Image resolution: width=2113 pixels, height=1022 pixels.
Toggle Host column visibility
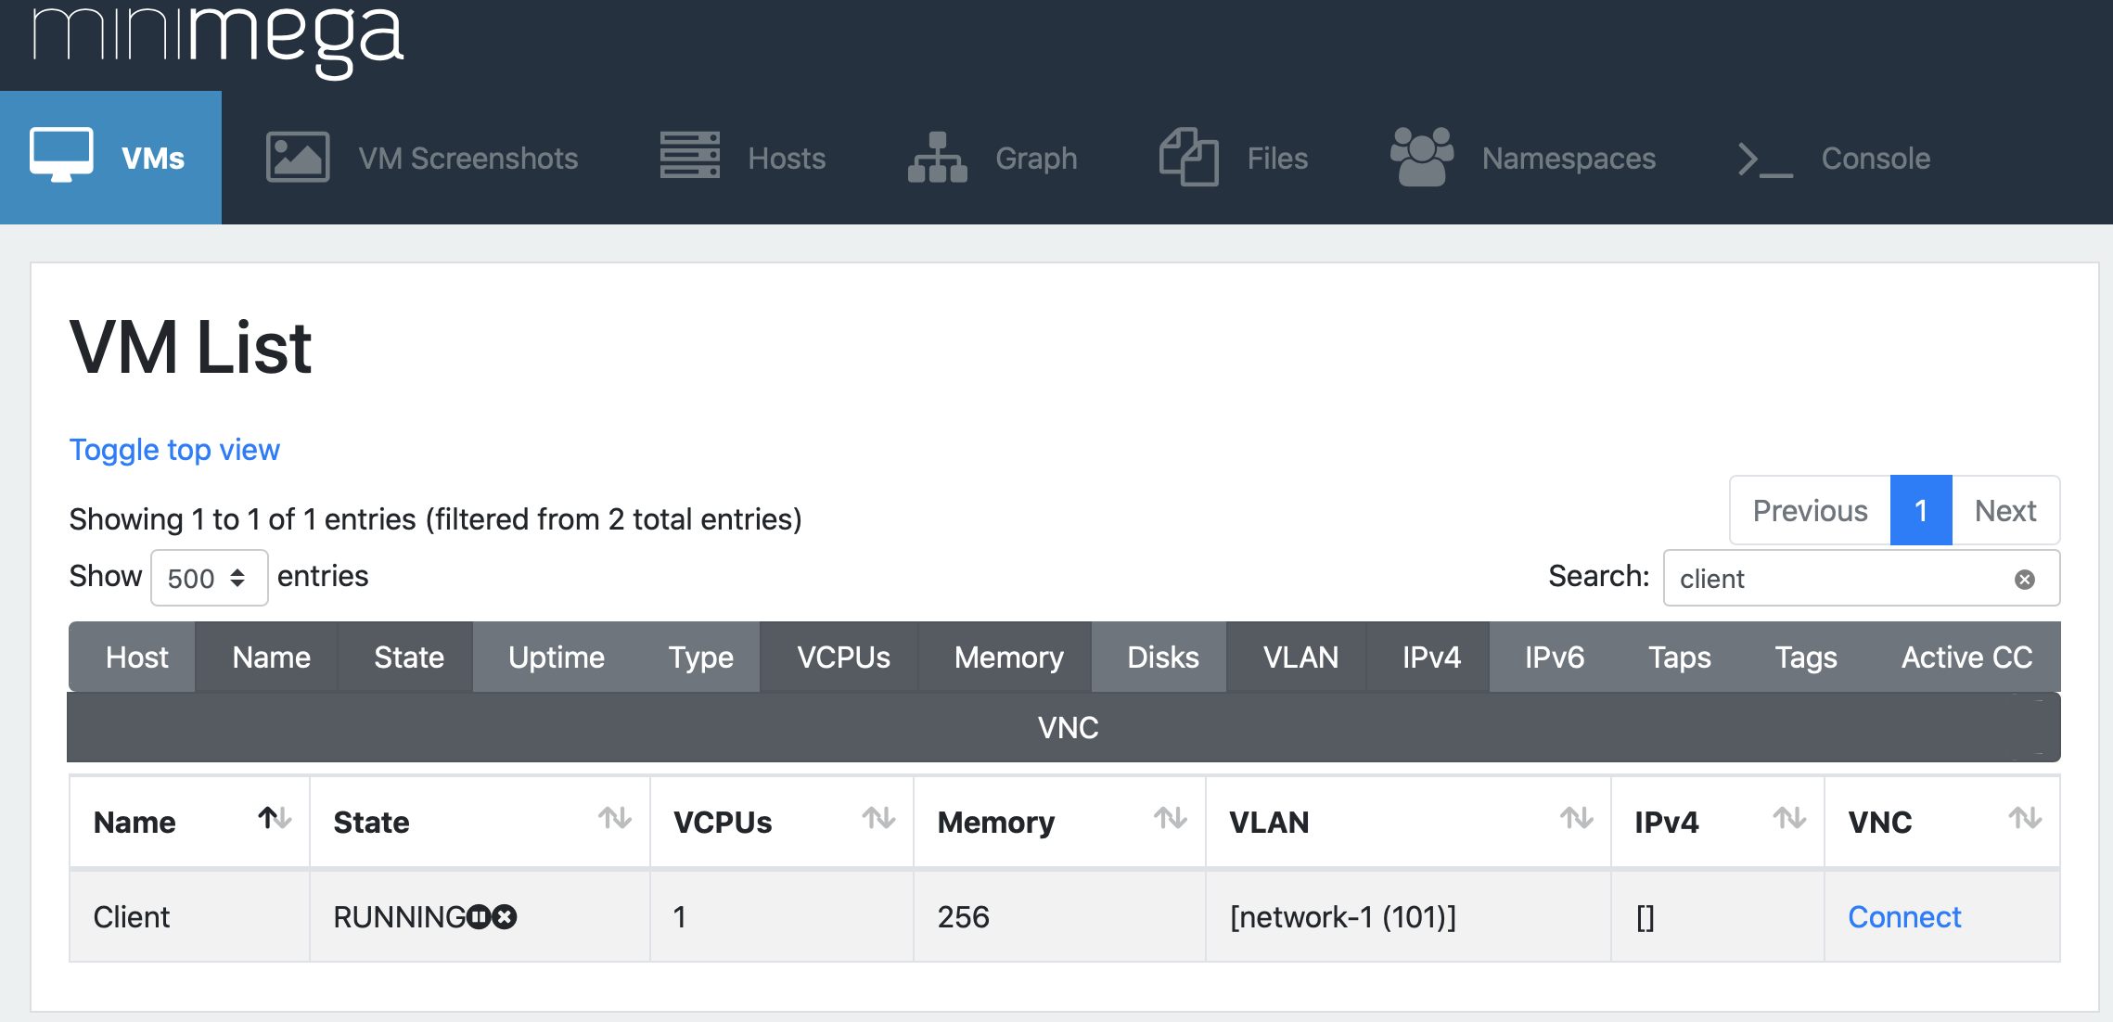pyautogui.click(x=132, y=658)
